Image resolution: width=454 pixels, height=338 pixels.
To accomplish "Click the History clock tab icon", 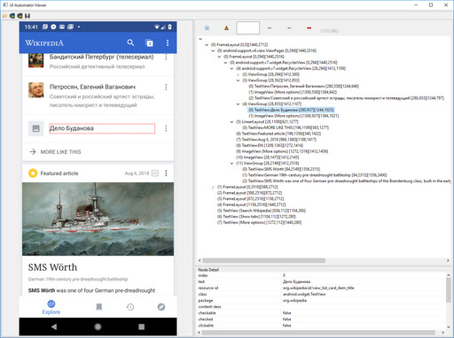I will [130, 307].
